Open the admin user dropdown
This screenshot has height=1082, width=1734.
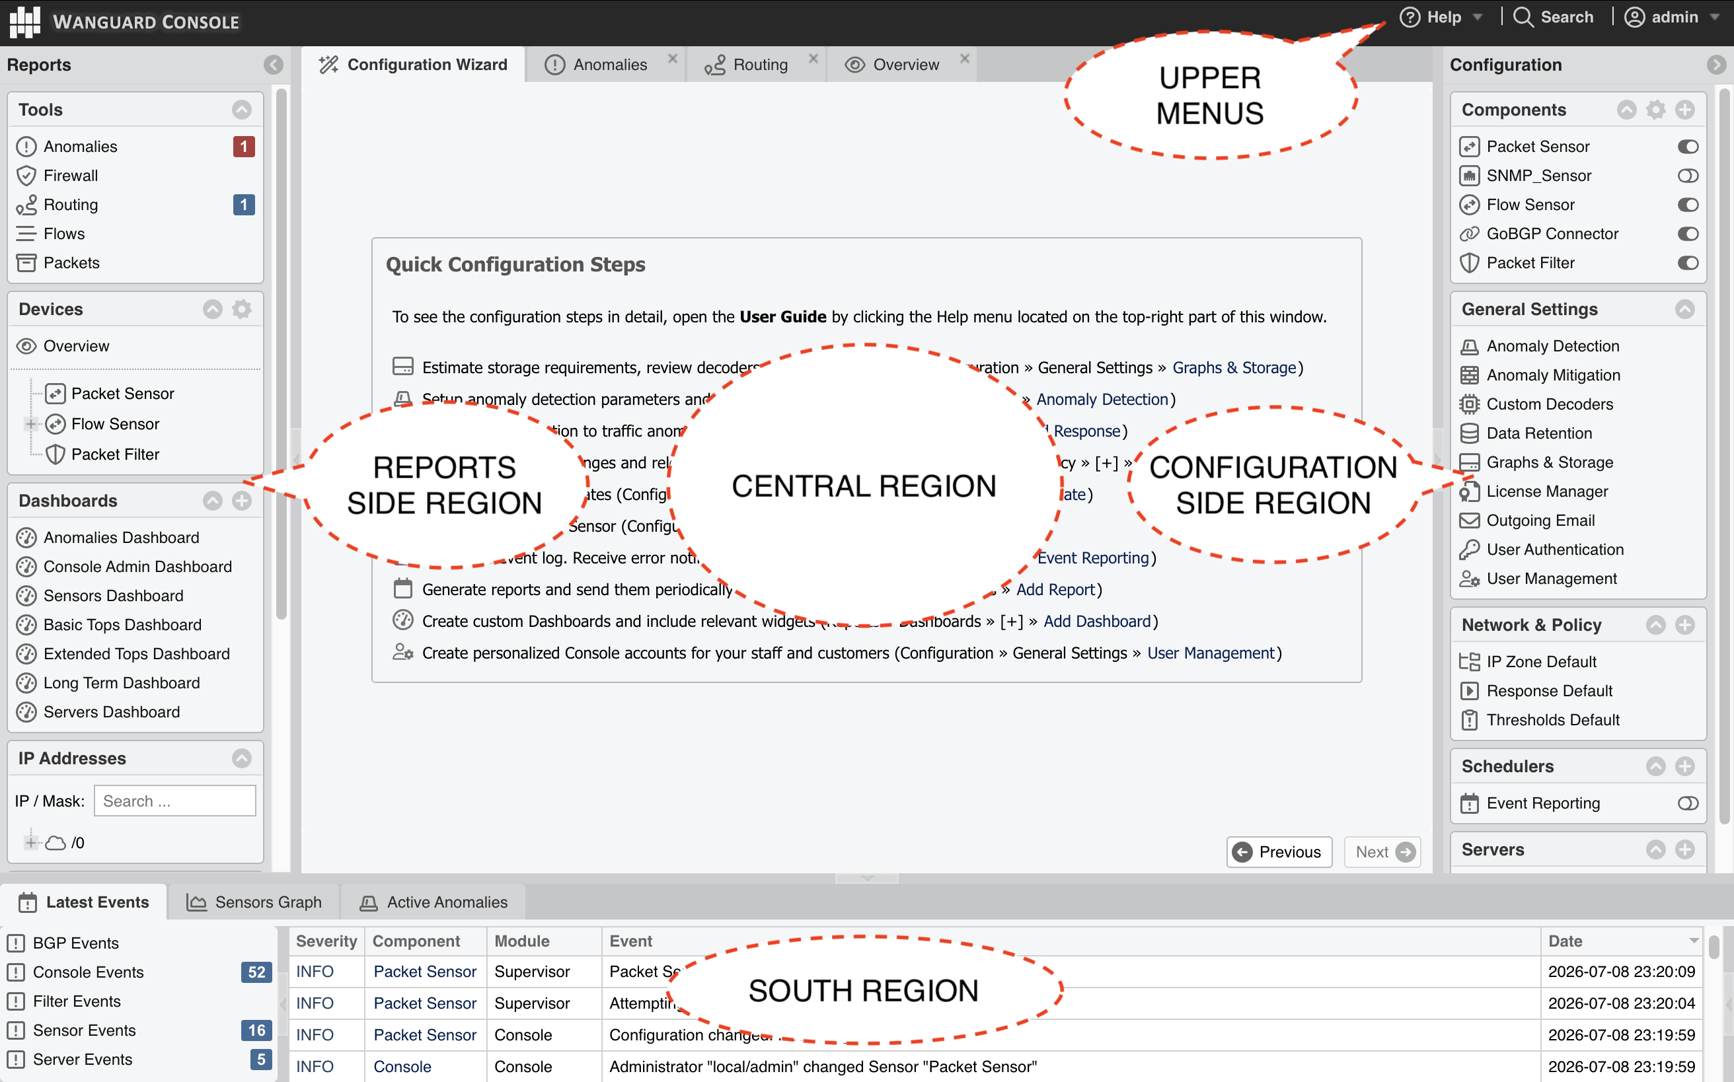pos(1672,17)
